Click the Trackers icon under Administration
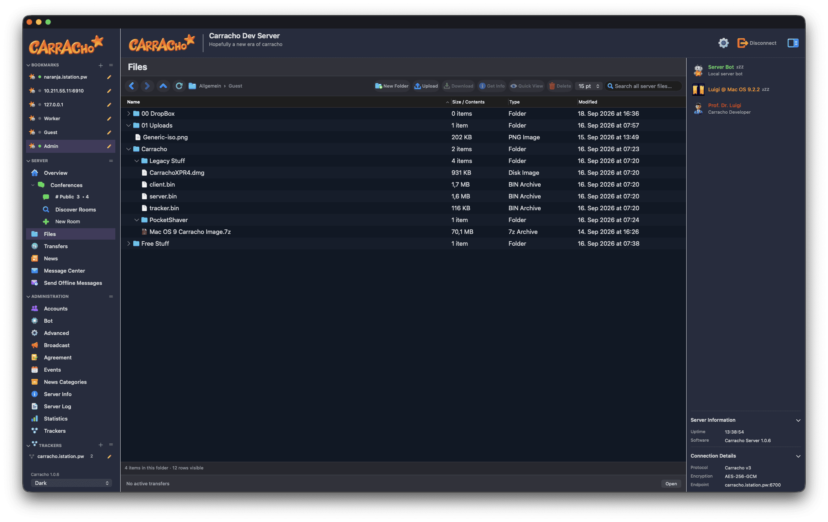 click(x=35, y=431)
